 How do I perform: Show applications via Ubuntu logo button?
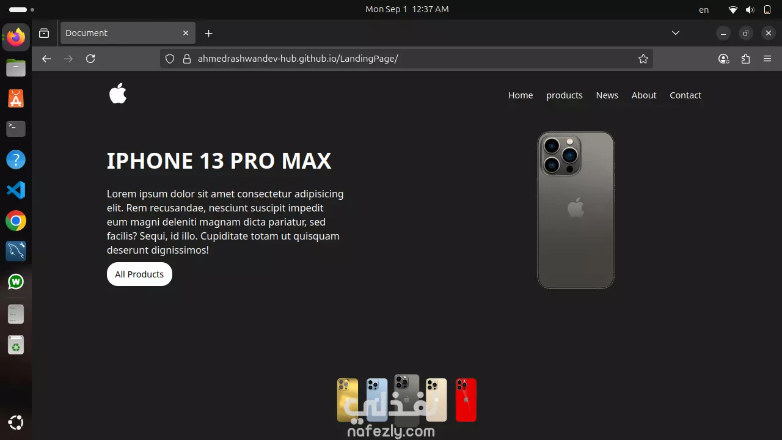tap(16, 422)
